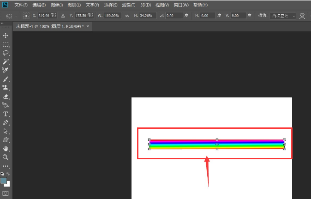The height and width of the screenshot is (199, 311).
Task: Select the Move tool
Action: pos(6,36)
